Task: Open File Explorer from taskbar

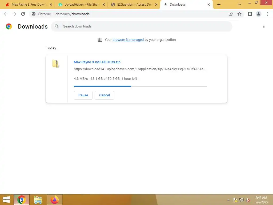Action: tap(38, 200)
